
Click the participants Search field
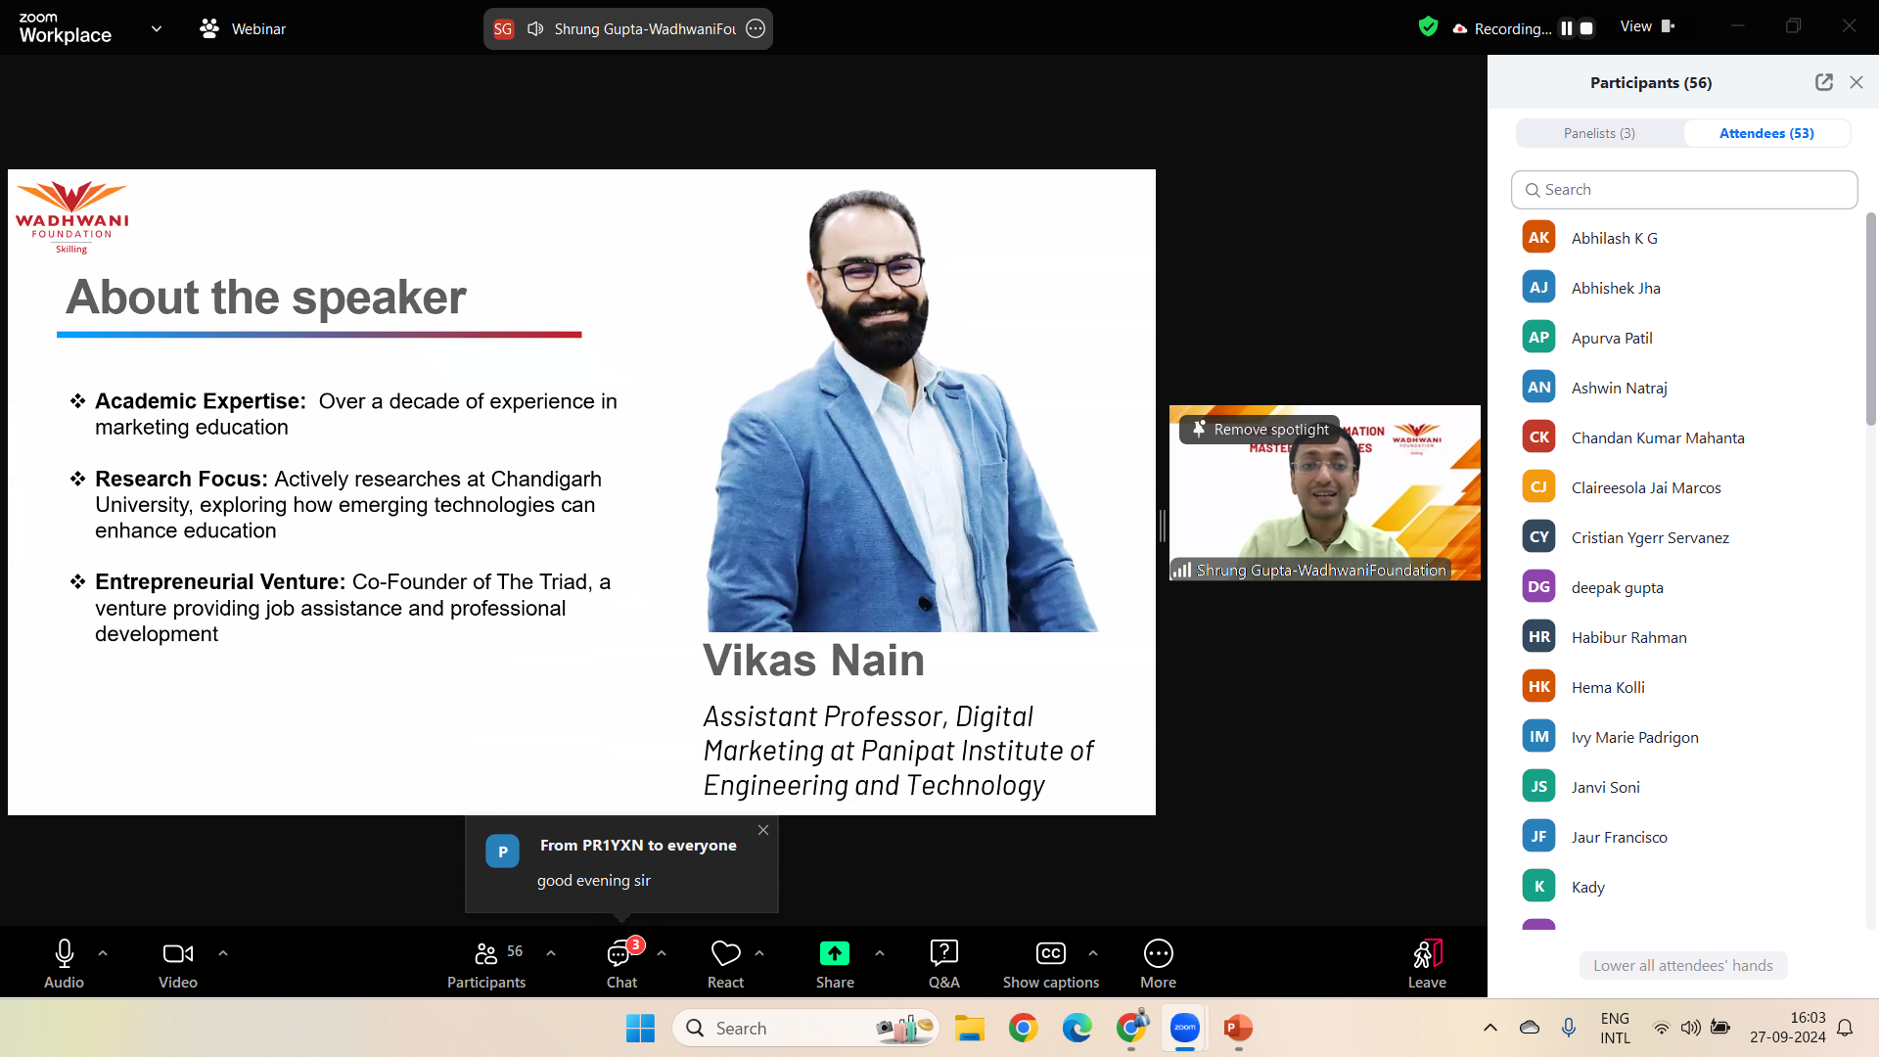pos(1683,190)
